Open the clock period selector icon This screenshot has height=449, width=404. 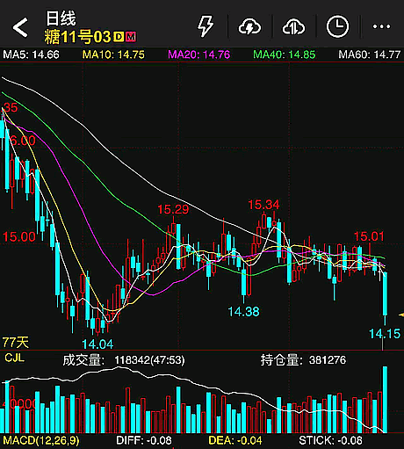(x=337, y=26)
